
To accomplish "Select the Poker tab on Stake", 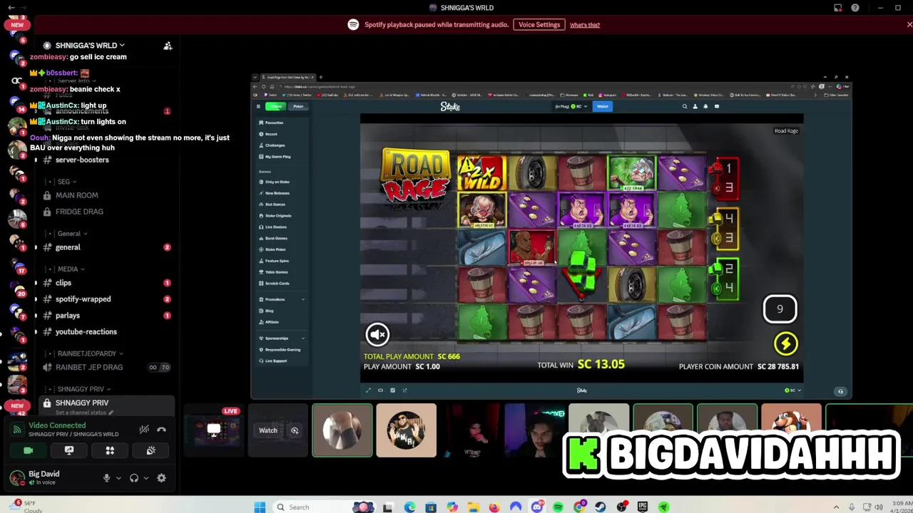I will tap(297, 106).
